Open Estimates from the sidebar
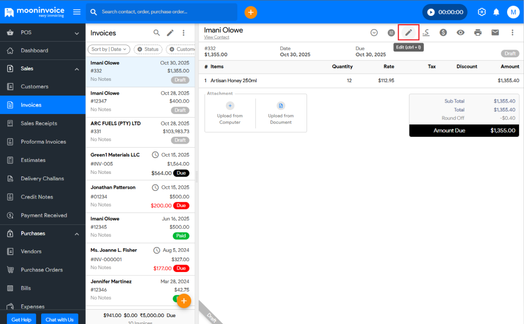The image size is (524, 324). click(33, 160)
